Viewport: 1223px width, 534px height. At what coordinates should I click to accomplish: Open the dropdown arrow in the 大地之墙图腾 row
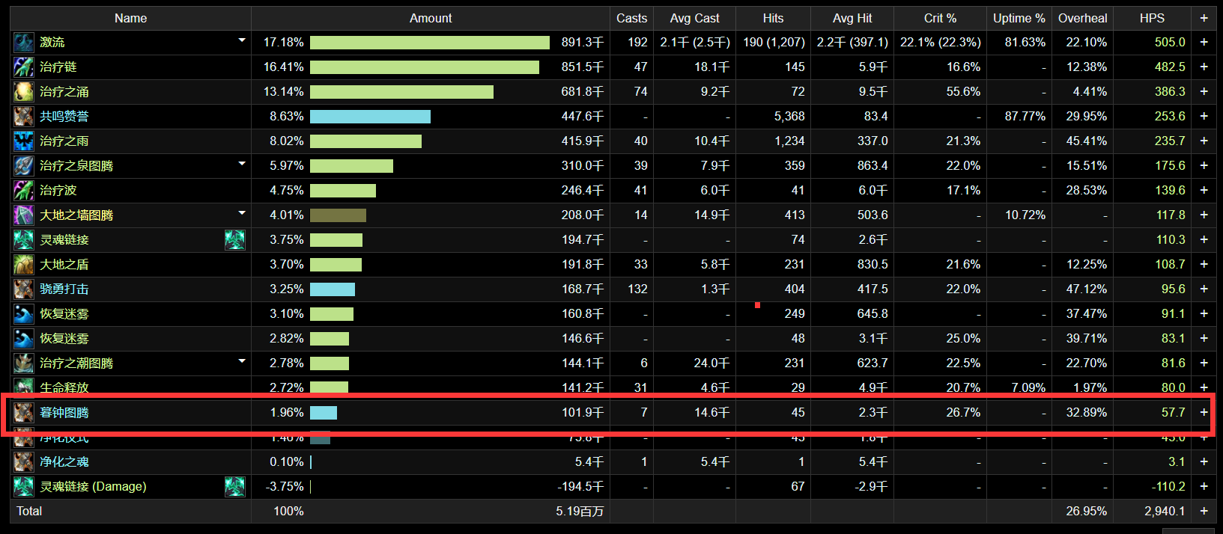[242, 212]
